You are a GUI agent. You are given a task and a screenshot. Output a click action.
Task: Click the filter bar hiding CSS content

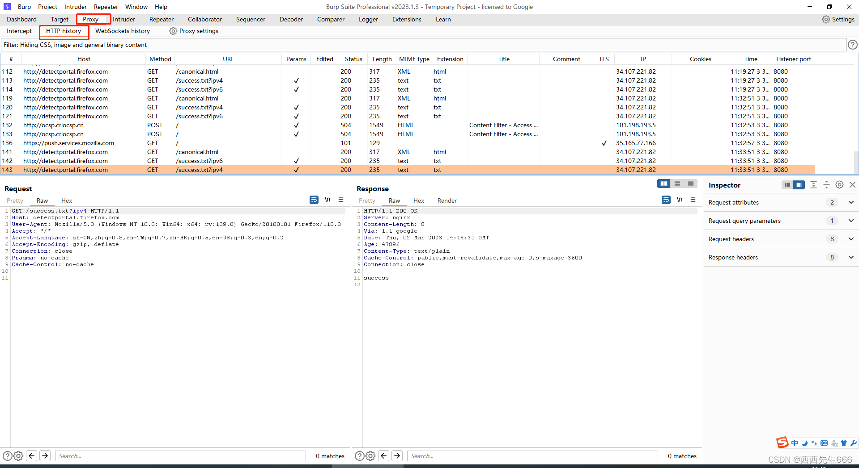click(423, 45)
